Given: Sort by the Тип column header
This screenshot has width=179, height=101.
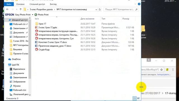Looking at the screenshot, I should (x=103, y=19).
